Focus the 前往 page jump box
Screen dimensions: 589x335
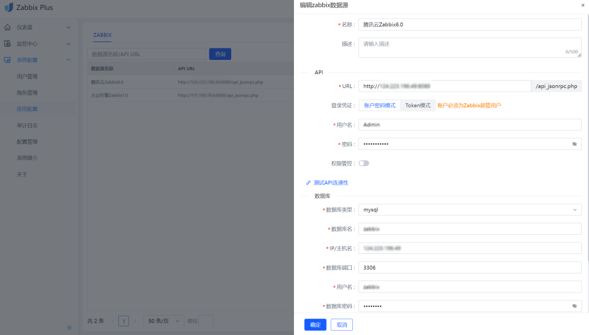pyautogui.click(x=206, y=321)
